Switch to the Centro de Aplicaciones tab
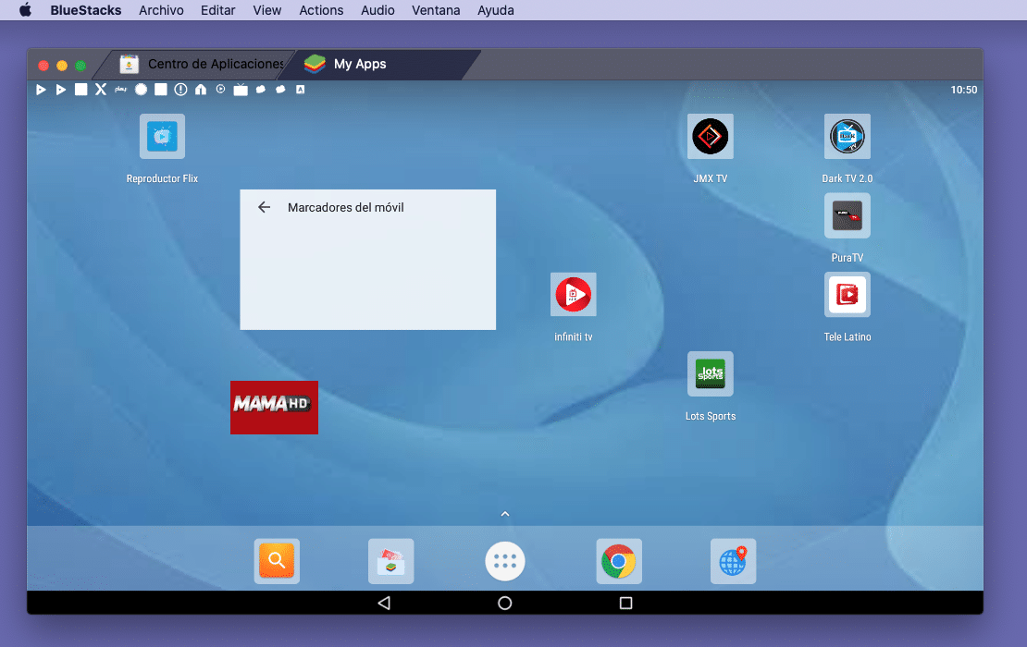 (x=202, y=64)
